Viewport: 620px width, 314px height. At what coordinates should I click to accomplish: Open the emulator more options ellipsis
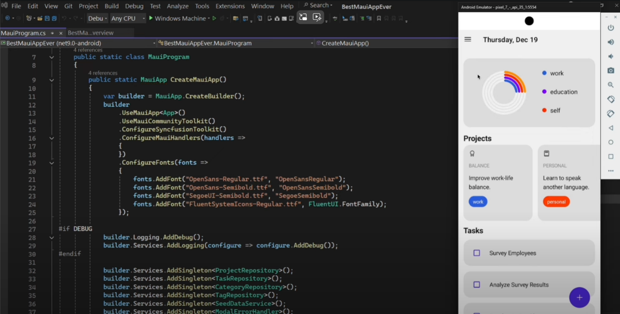tap(610, 171)
